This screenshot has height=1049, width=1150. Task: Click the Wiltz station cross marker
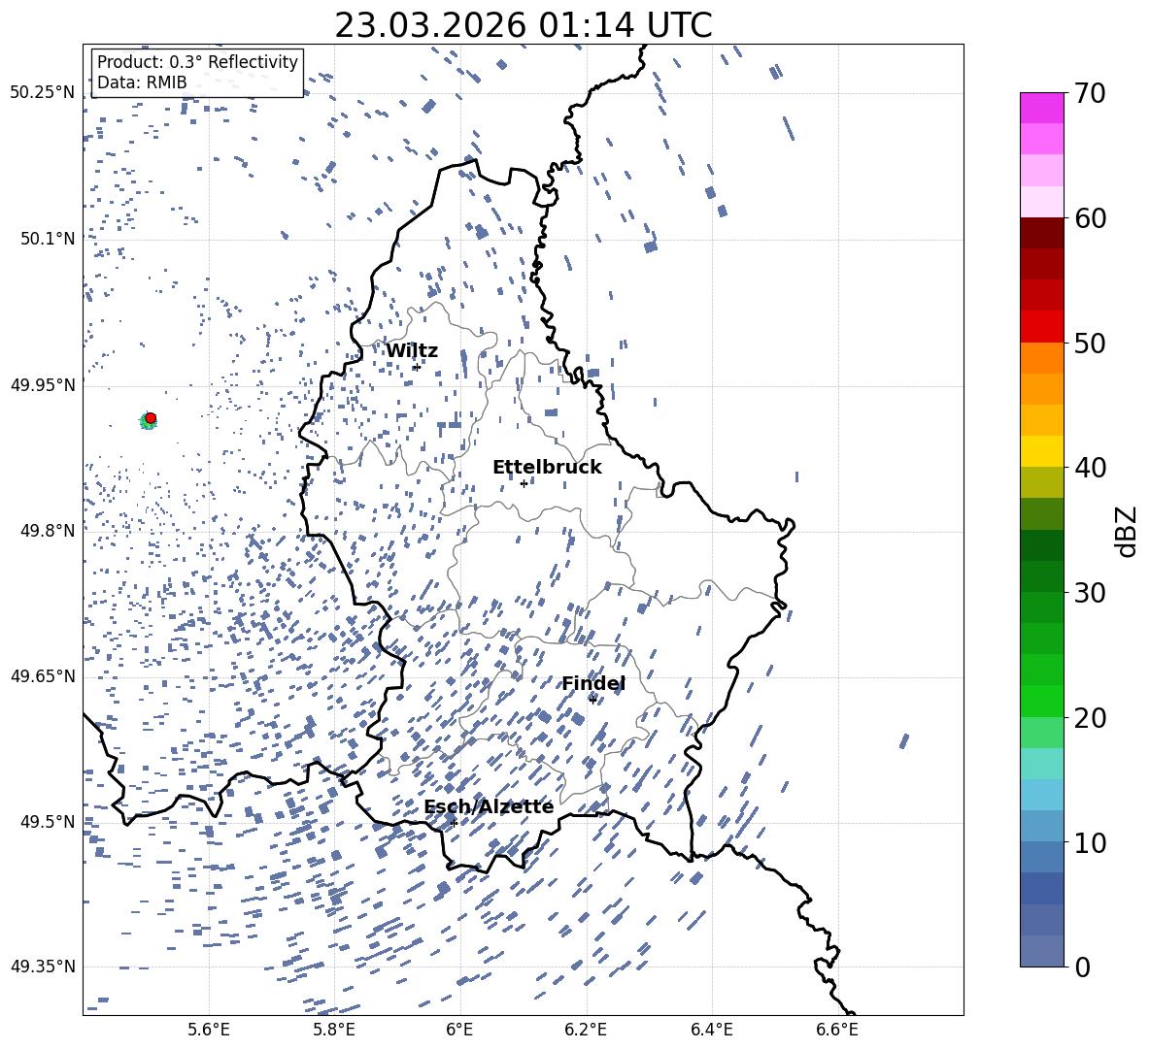(417, 367)
